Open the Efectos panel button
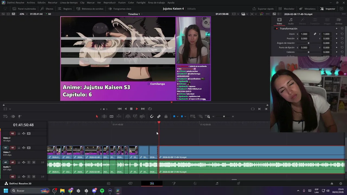The width and height of the screenshot is (347, 195). point(47,9)
